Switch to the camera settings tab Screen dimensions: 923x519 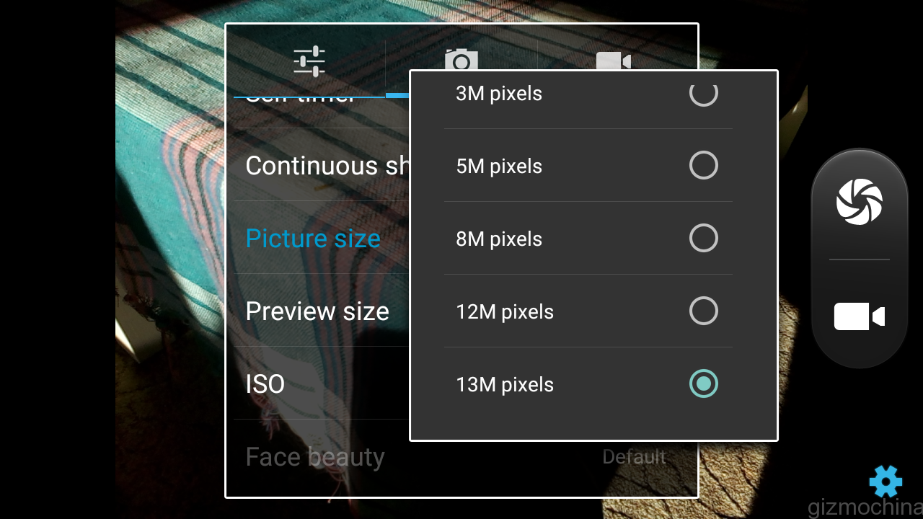click(x=461, y=58)
